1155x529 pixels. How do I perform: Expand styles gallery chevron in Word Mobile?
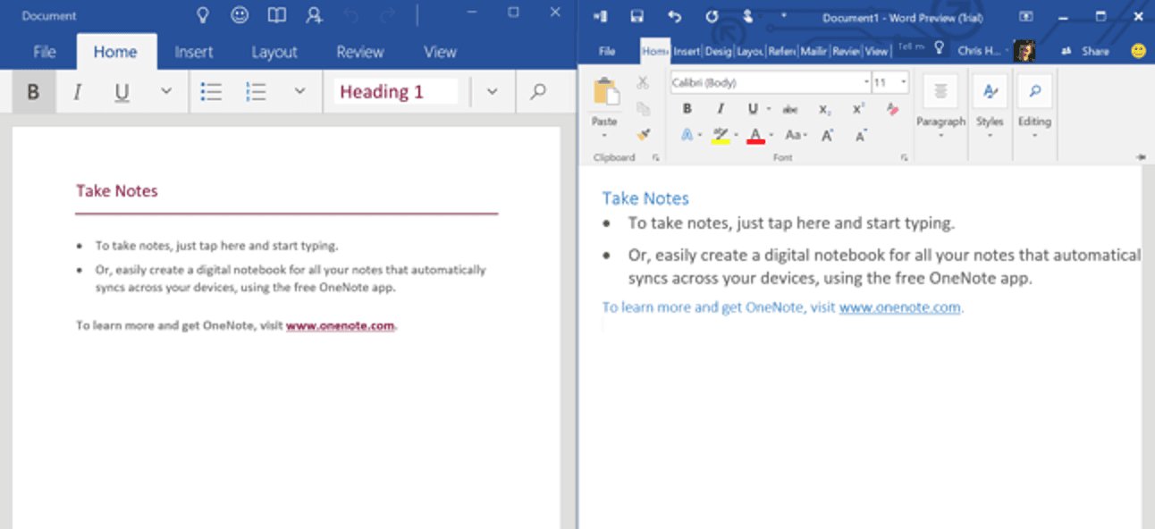[493, 91]
